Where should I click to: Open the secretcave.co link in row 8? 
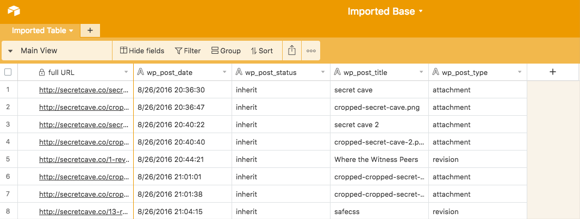click(84, 211)
